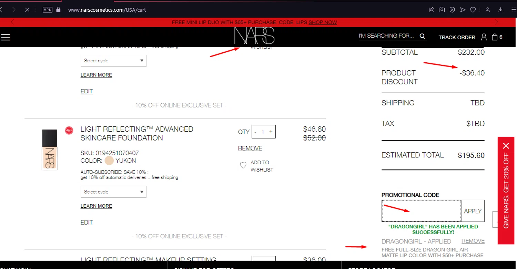This screenshot has height=269, width=517.
Task: Open the shopping bag with 6 items
Action: pyautogui.click(x=497, y=37)
